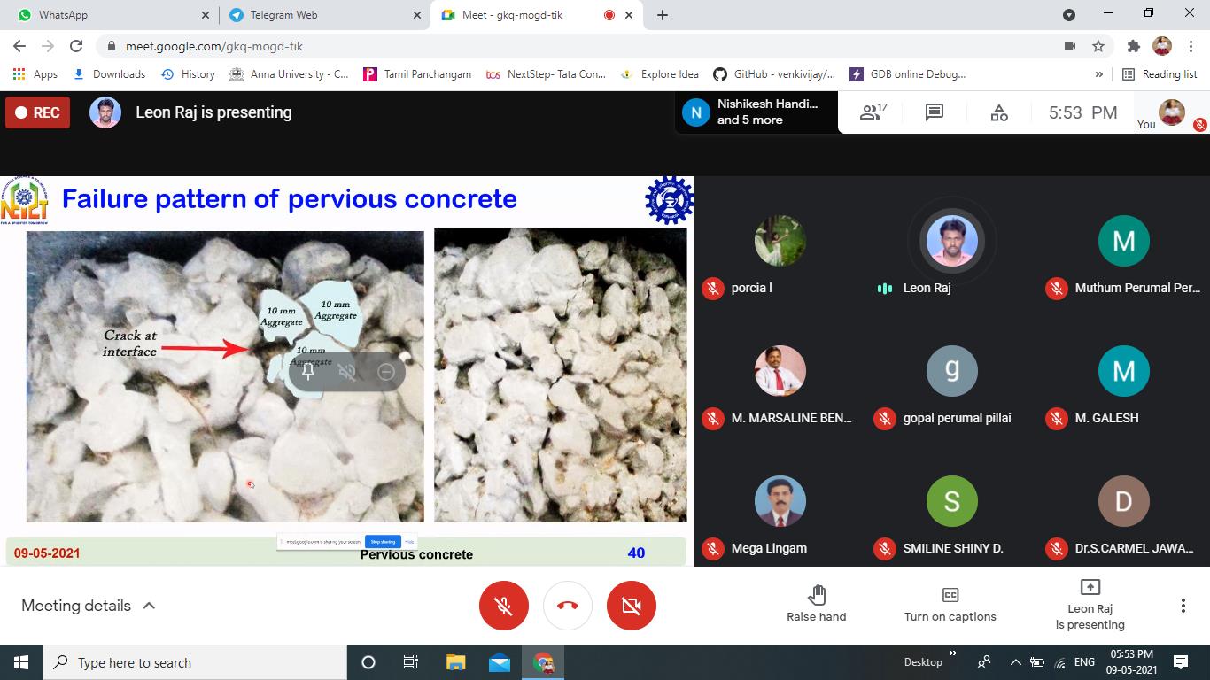The height and width of the screenshot is (680, 1210).
Task: Pin the presentation using pin icon
Action: pyautogui.click(x=308, y=372)
